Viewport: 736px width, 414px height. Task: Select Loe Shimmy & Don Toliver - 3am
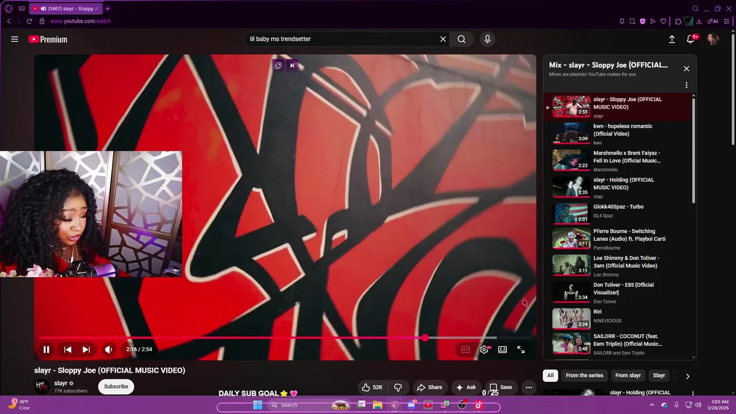(618, 266)
